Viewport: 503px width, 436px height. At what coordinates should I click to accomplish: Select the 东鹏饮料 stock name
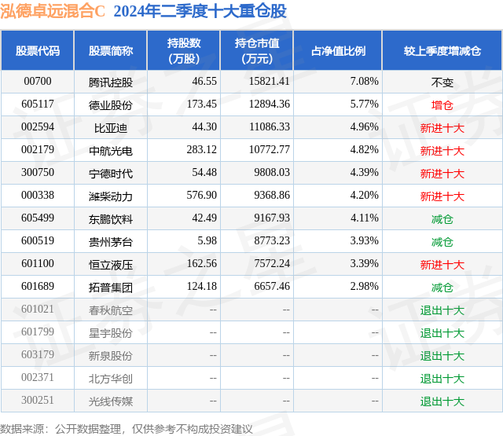point(111,219)
